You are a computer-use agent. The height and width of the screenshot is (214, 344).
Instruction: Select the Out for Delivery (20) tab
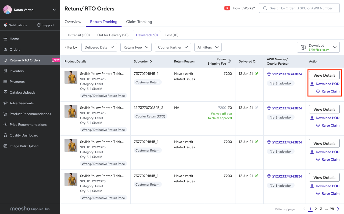(x=113, y=35)
